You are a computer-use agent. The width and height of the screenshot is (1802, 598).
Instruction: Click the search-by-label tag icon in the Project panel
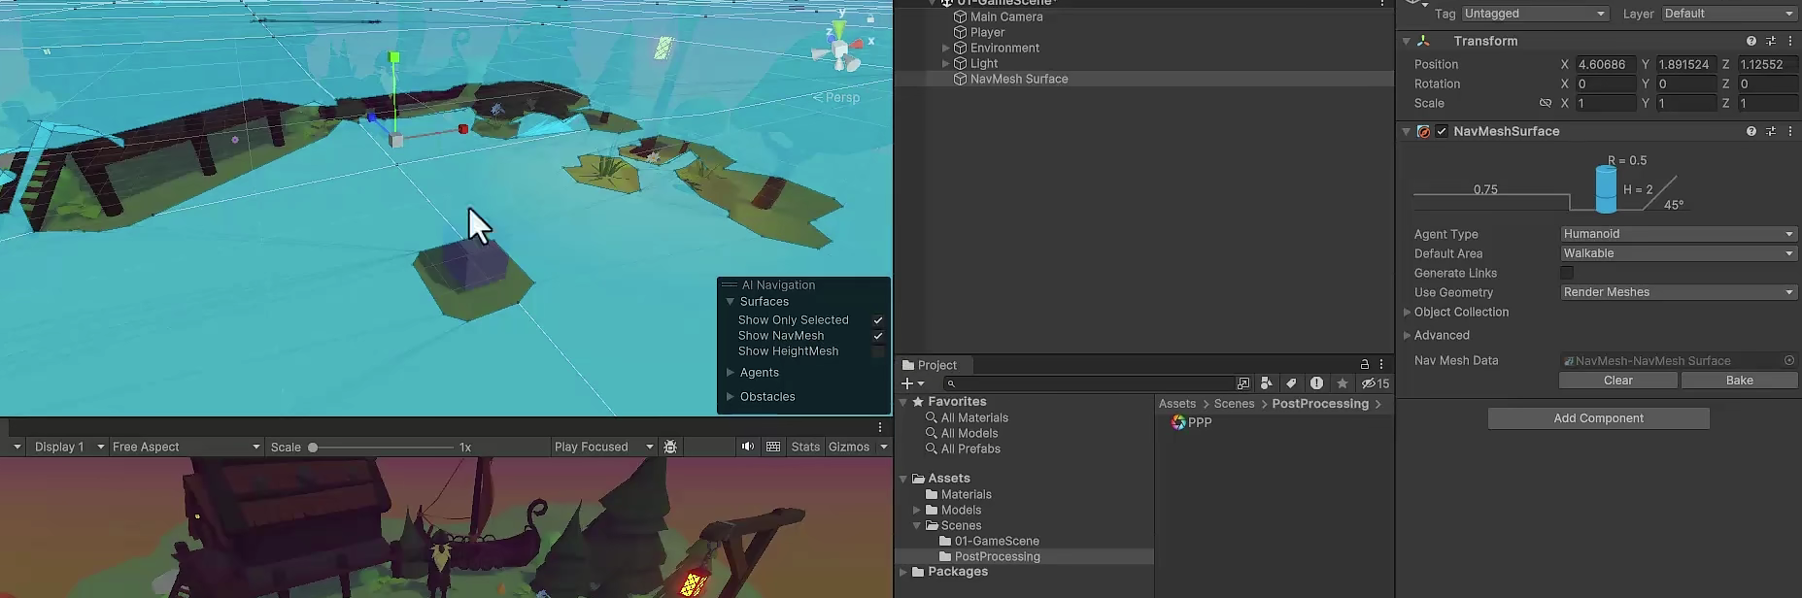click(1291, 383)
